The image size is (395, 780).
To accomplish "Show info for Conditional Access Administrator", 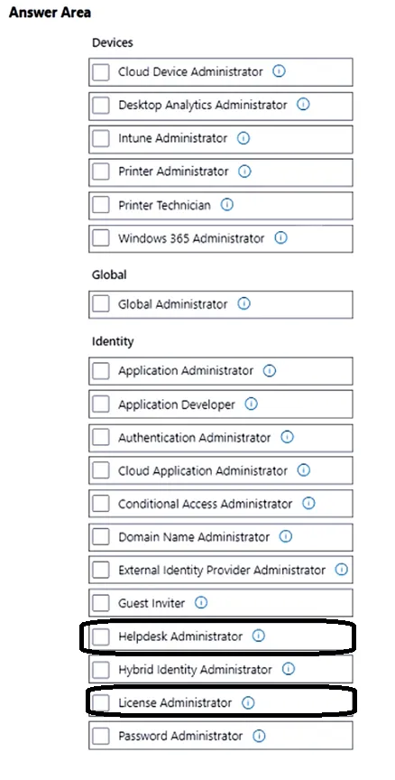I will [308, 504].
